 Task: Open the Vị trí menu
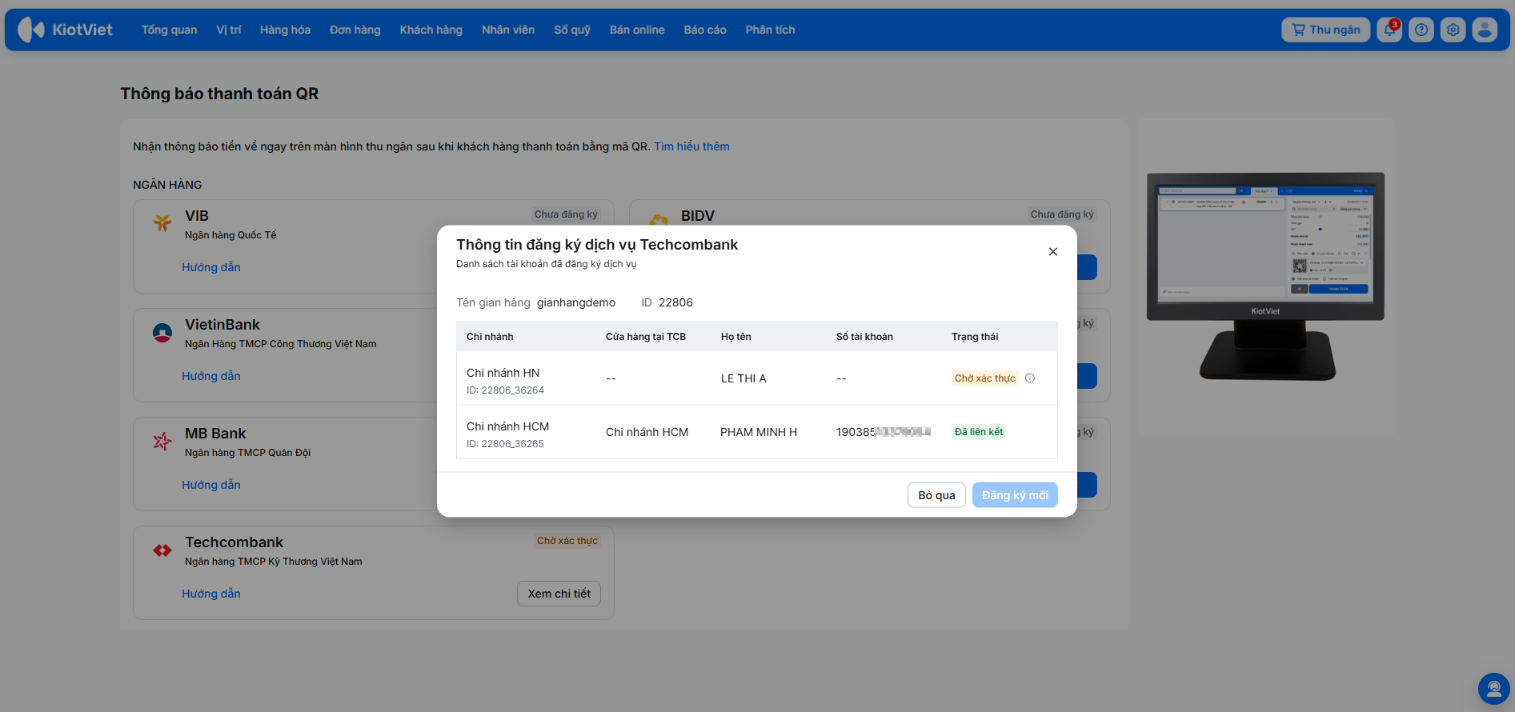coord(228,30)
